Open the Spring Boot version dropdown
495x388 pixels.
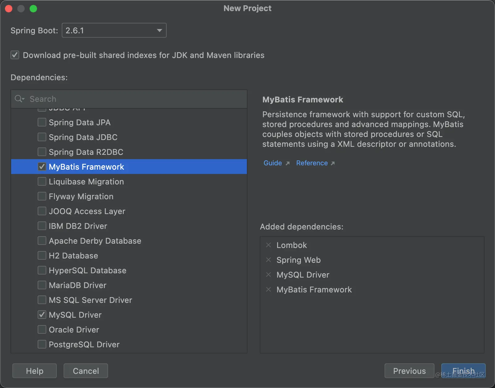(x=114, y=30)
